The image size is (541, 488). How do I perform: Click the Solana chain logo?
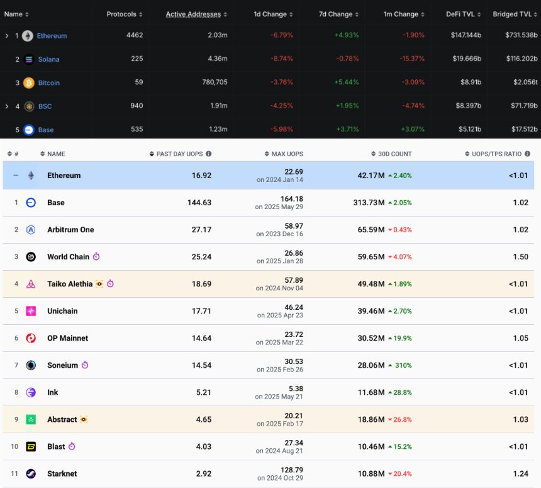coord(28,59)
